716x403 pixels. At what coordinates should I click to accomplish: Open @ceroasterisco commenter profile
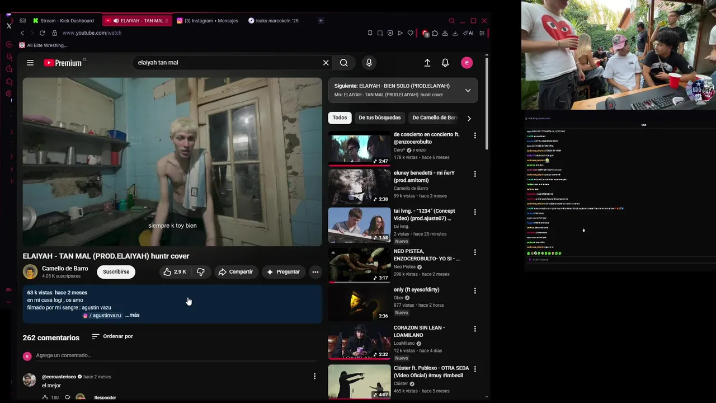[x=59, y=377]
